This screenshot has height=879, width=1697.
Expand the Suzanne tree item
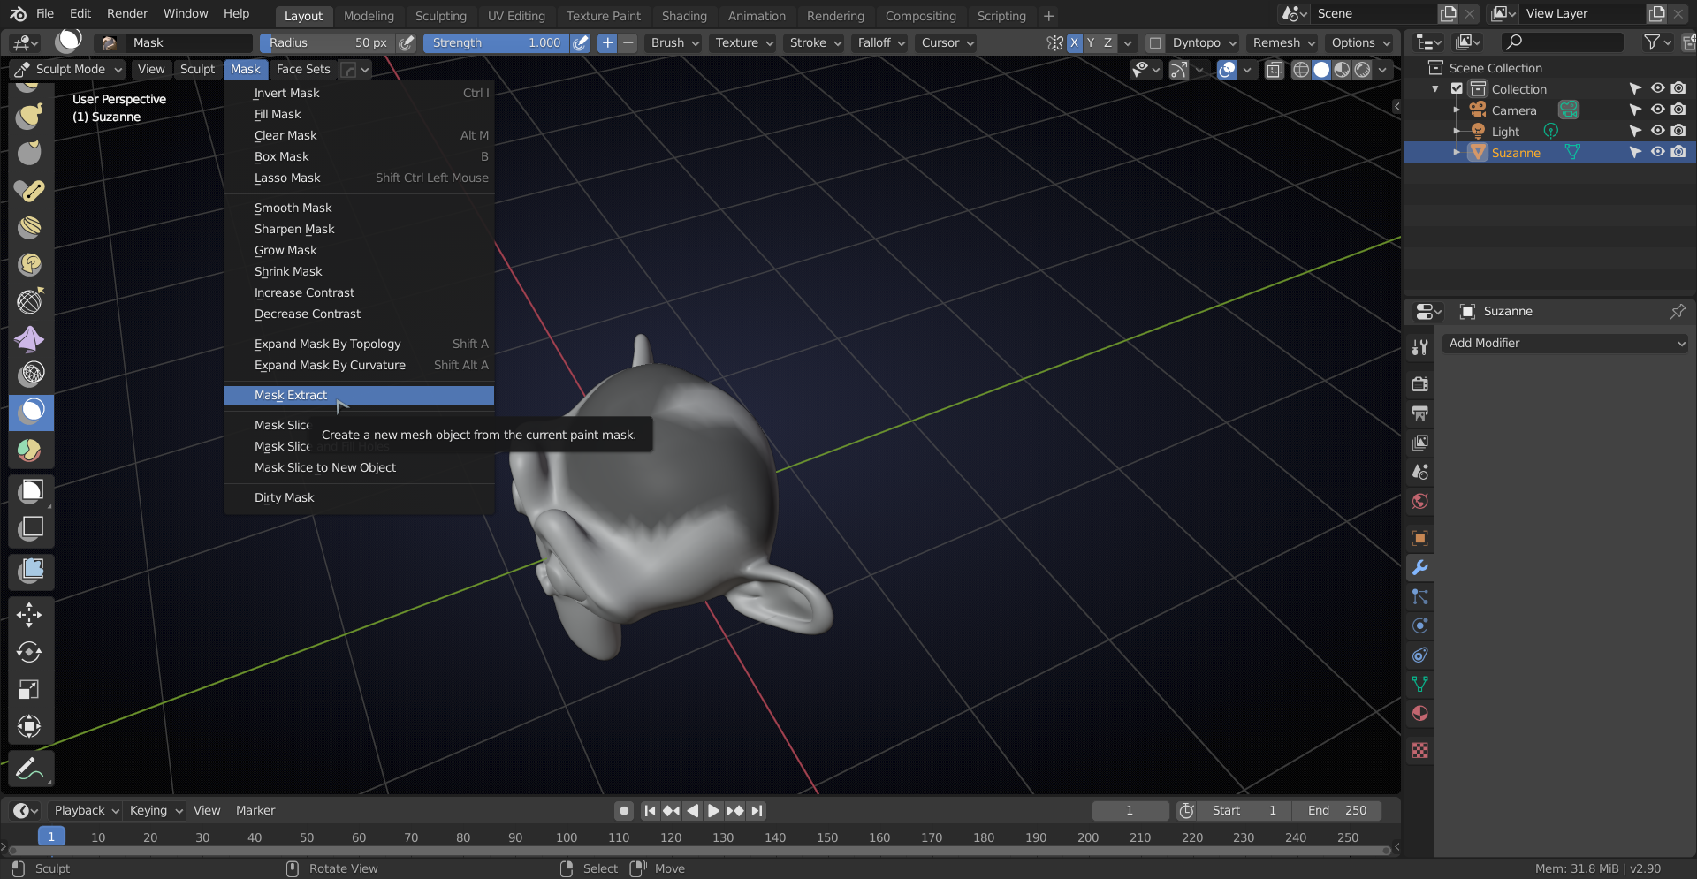1457,152
